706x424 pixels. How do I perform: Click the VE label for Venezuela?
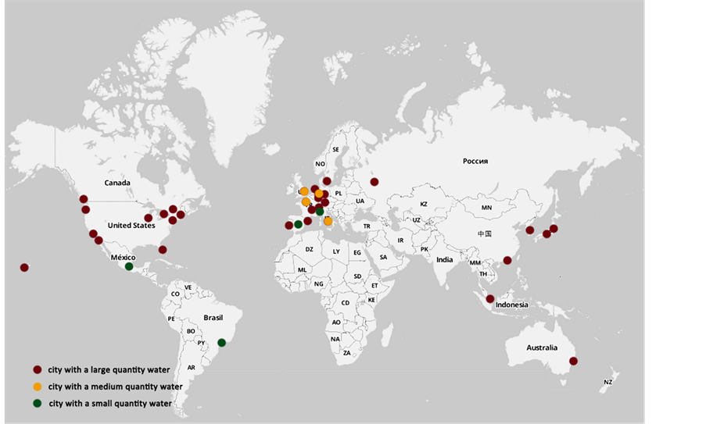[x=188, y=287]
